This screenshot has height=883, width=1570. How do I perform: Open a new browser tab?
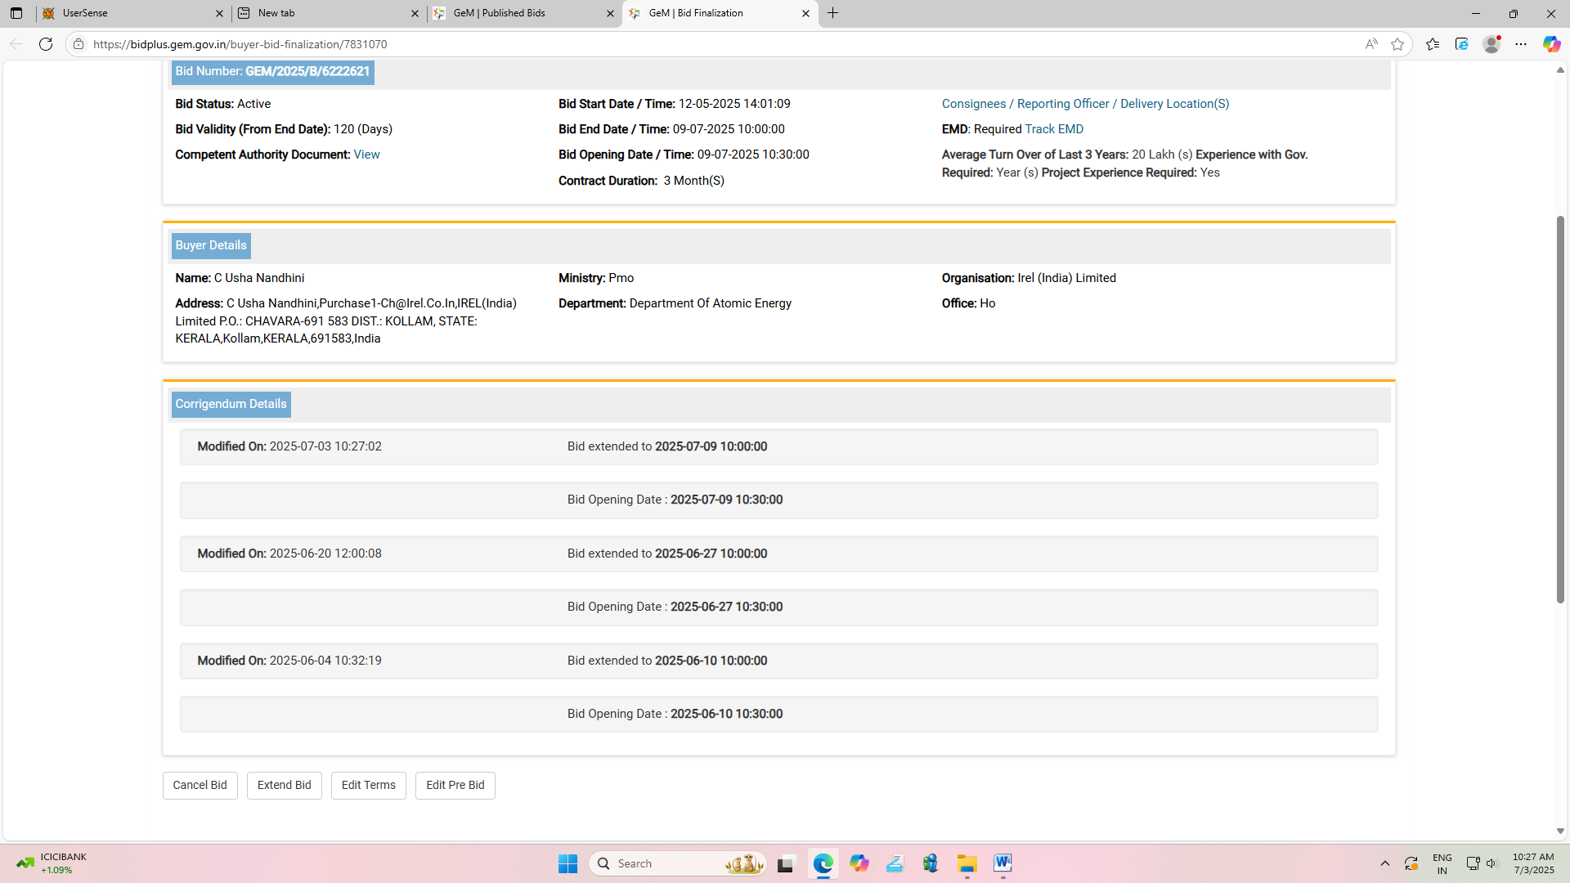(833, 13)
